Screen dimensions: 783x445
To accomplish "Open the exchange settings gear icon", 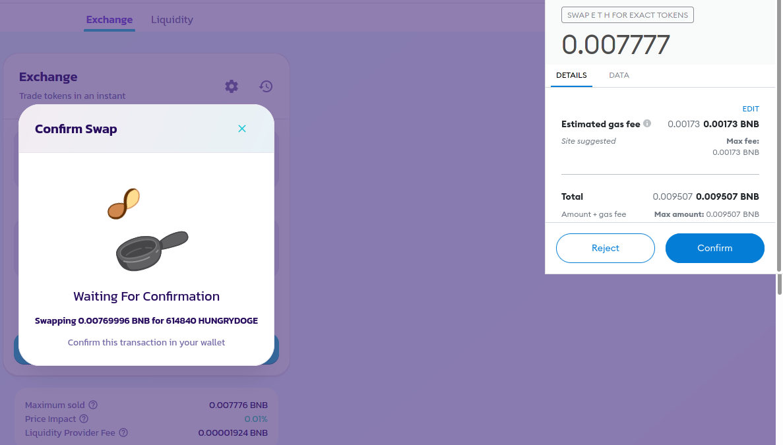I will [231, 86].
